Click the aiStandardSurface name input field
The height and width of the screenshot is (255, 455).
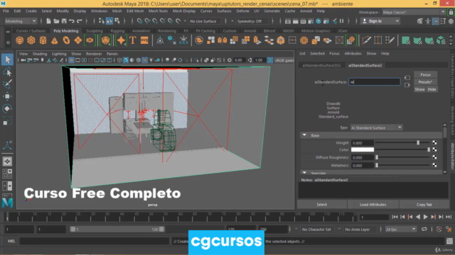pyautogui.click(x=375, y=82)
